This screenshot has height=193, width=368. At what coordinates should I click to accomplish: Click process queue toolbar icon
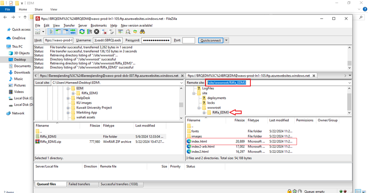(x=89, y=32)
